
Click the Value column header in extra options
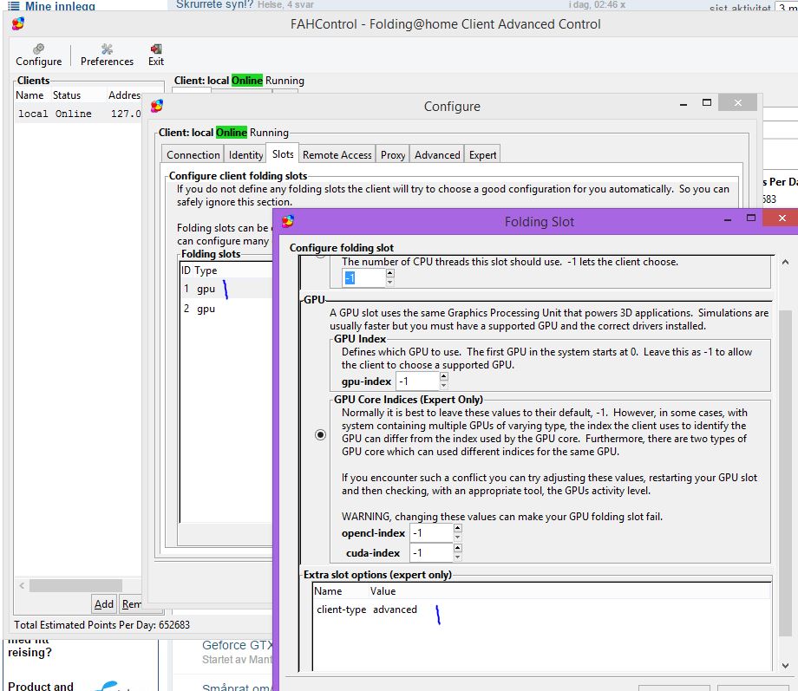383,591
